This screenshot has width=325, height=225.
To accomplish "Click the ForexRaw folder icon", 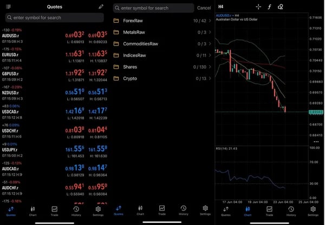I will (116, 21).
